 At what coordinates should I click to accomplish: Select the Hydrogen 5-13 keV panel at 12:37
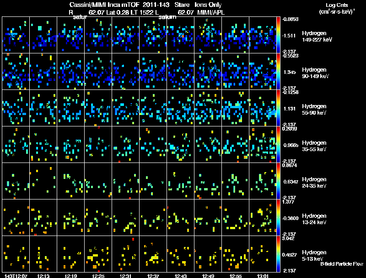click(153, 254)
